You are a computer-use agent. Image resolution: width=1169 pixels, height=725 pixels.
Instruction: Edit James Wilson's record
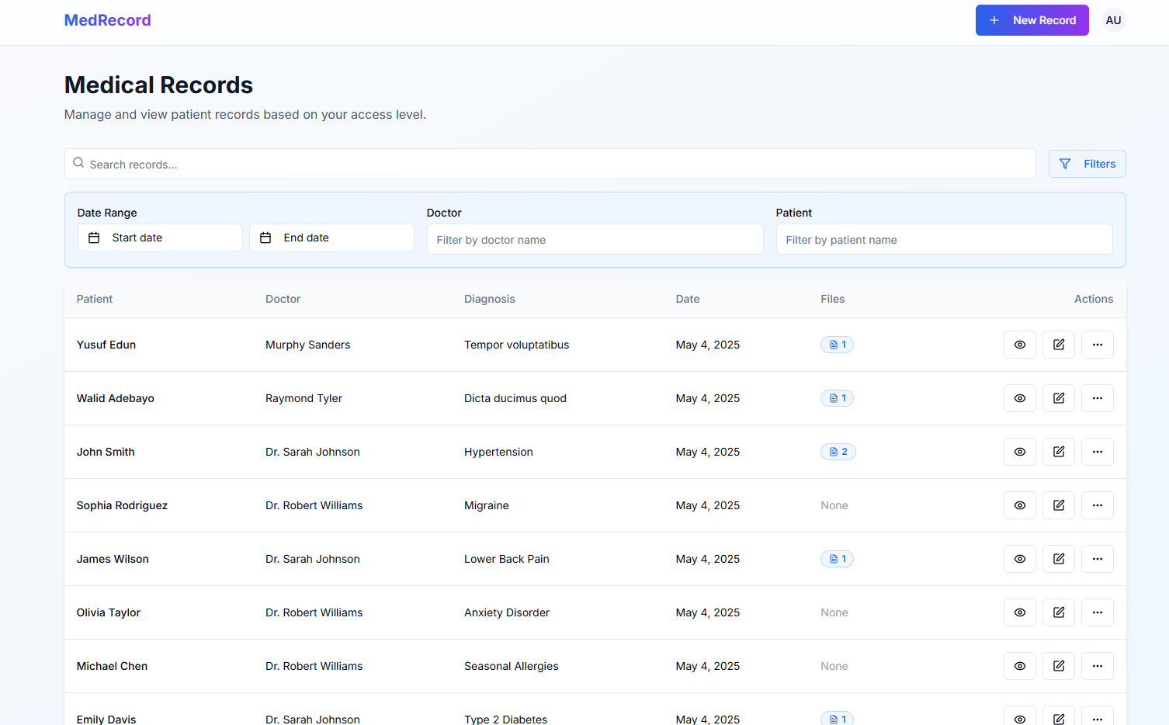point(1059,559)
